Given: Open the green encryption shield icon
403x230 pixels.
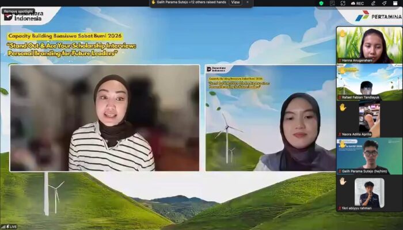Looking at the screenshot, I should click(321, 3).
